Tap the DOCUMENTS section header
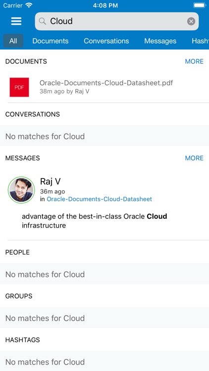This screenshot has width=209, height=371. point(26,61)
